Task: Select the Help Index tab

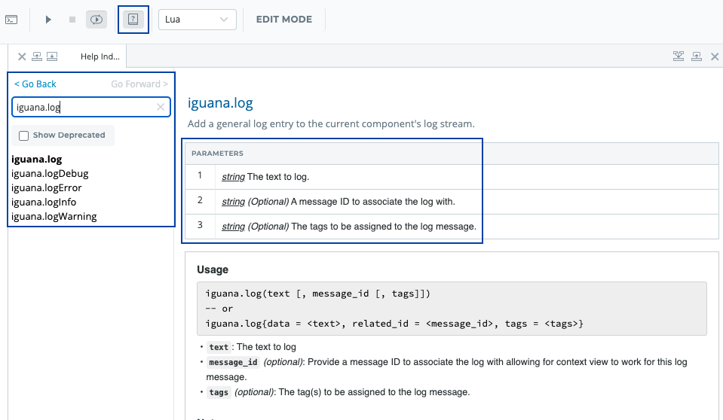Action: 100,56
